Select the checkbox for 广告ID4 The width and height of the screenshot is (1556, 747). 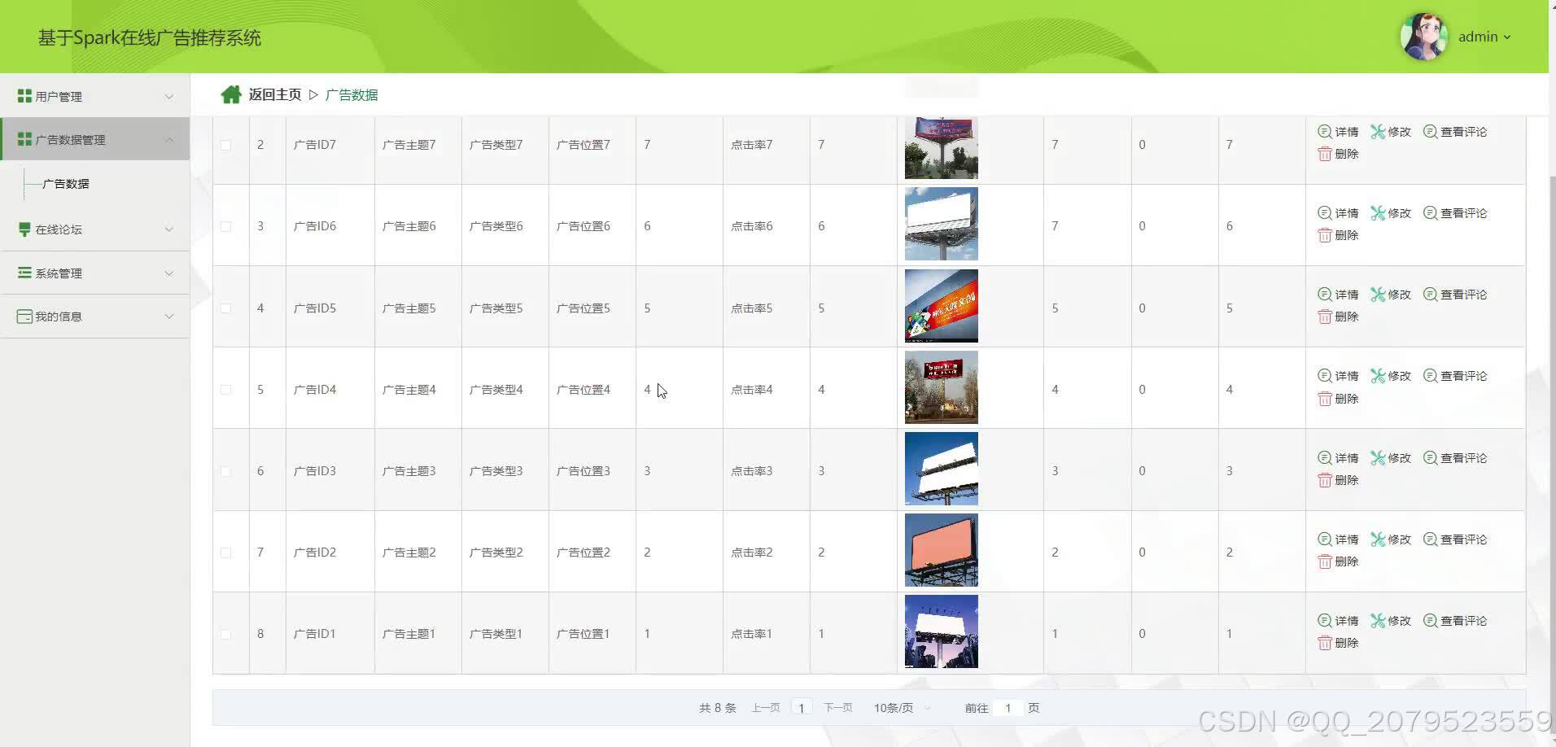click(225, 389)
